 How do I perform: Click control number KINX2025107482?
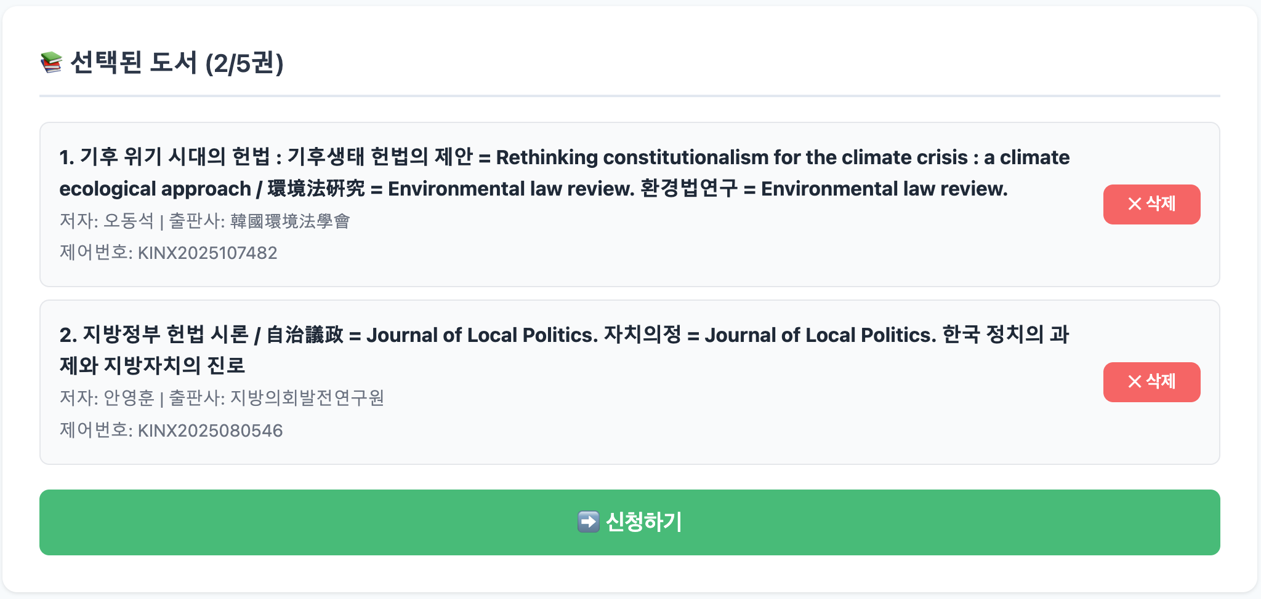coord(207,253)
